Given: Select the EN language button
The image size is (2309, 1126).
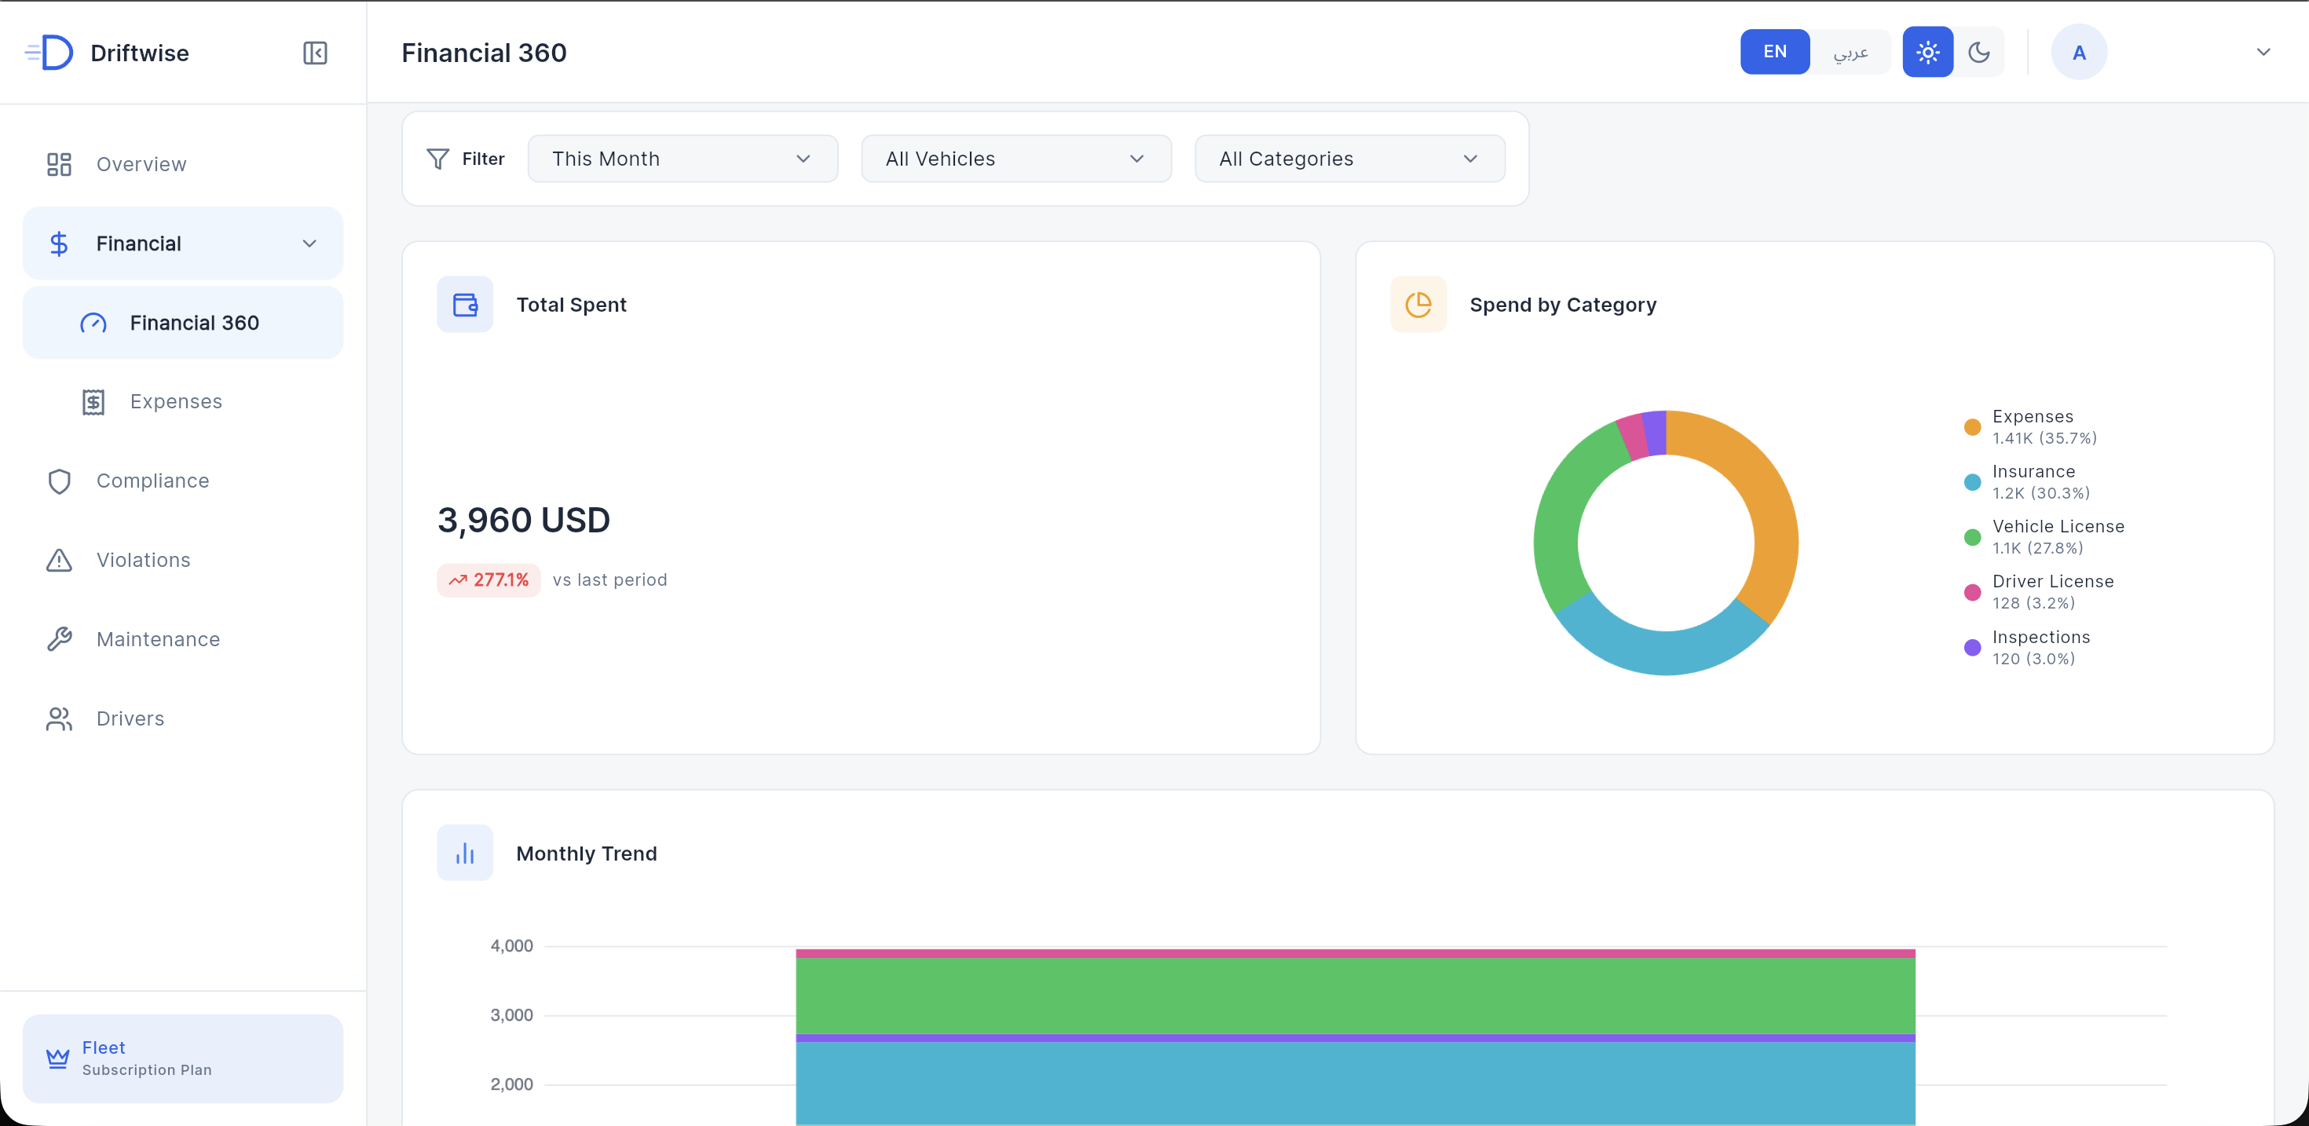Looking at the screenshot, I should 1775,51.
